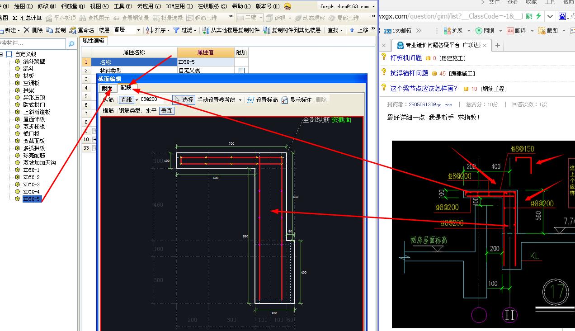
Task: Click the 重命名 icon
Action: (x=72, y=30)
